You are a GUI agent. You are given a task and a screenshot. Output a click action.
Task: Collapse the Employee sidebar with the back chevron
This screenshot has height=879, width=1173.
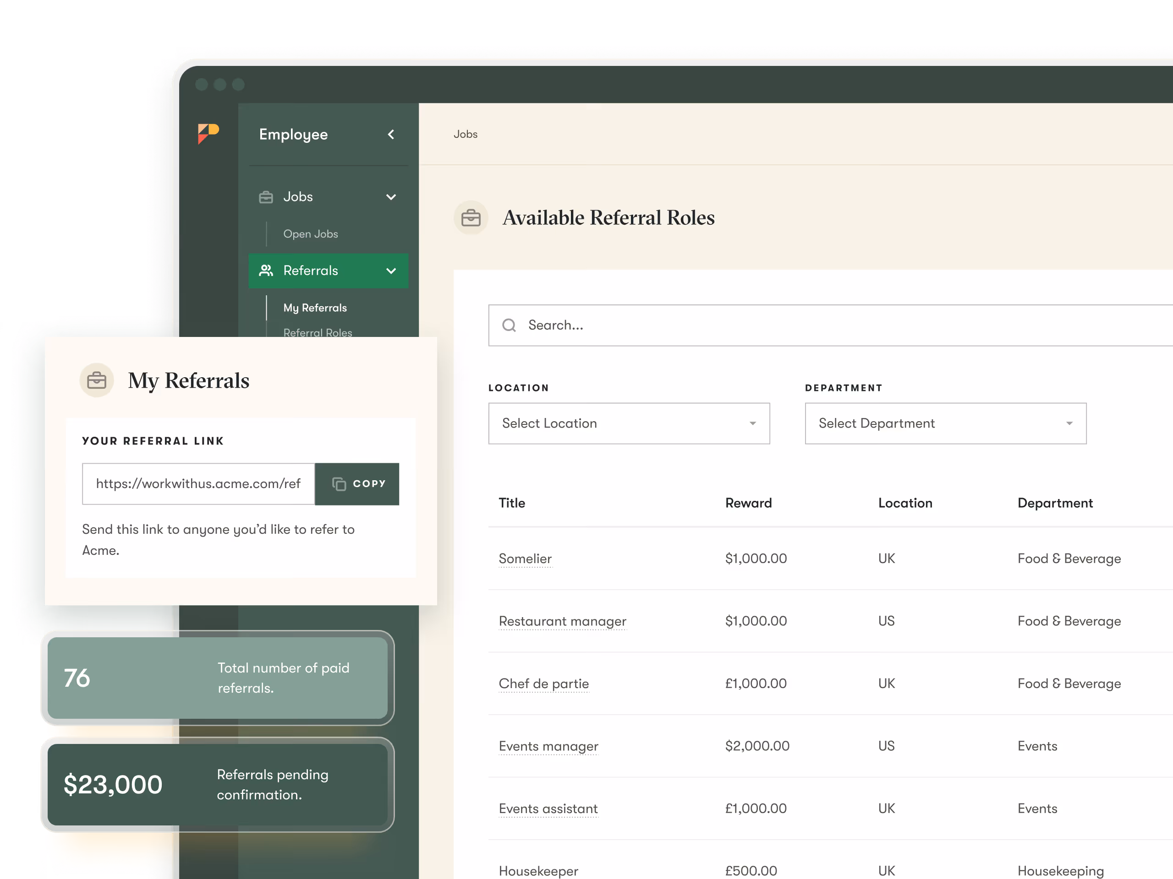pyautogui.click(x=391, y=135)
